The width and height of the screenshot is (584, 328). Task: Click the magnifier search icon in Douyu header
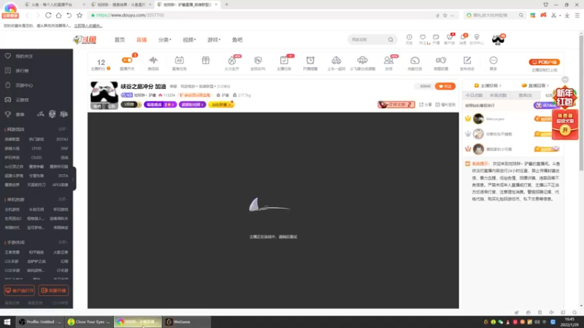click(391, 39)
